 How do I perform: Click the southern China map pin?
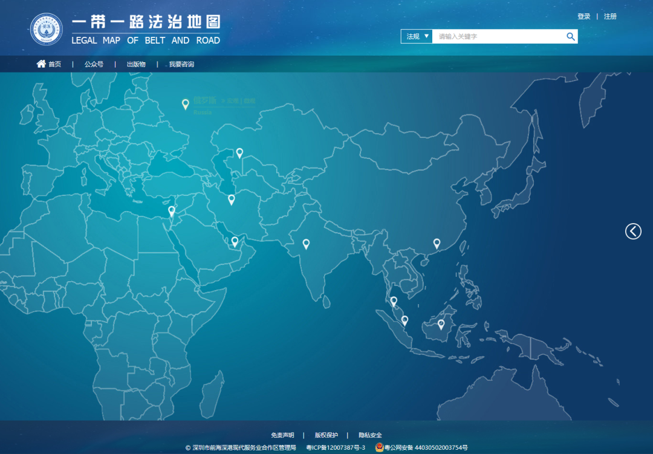pos(437,244)
